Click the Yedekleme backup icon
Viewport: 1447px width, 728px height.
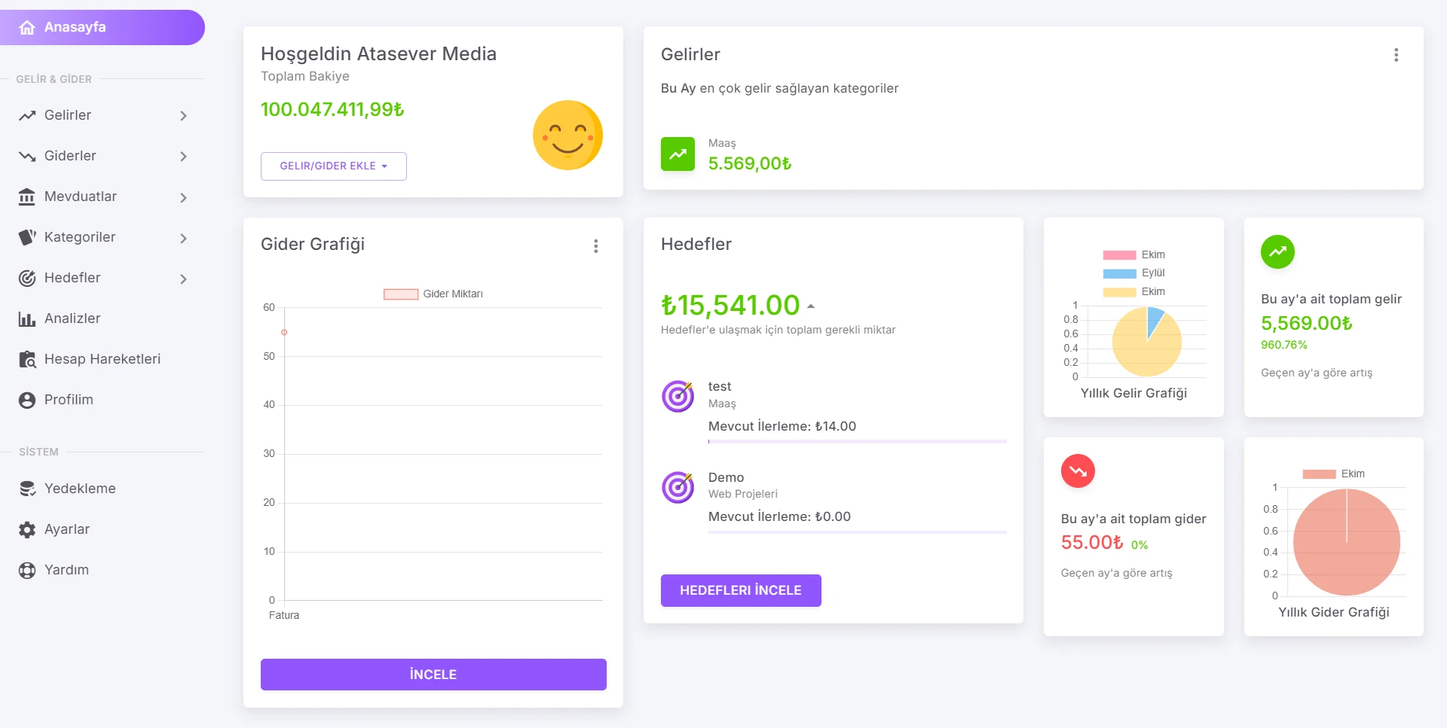27,489
